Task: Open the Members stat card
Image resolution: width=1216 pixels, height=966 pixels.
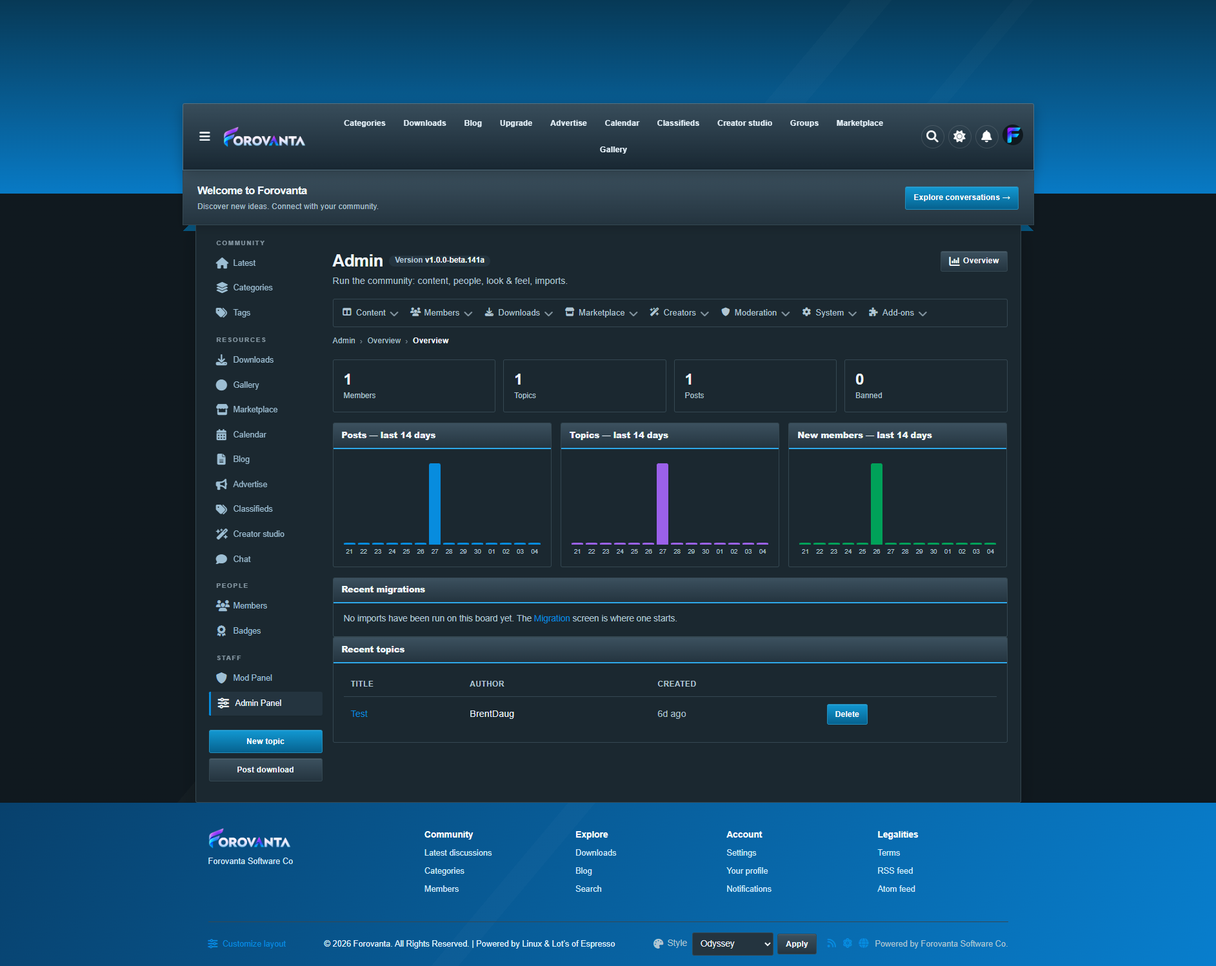Action: tap(414, 386)
